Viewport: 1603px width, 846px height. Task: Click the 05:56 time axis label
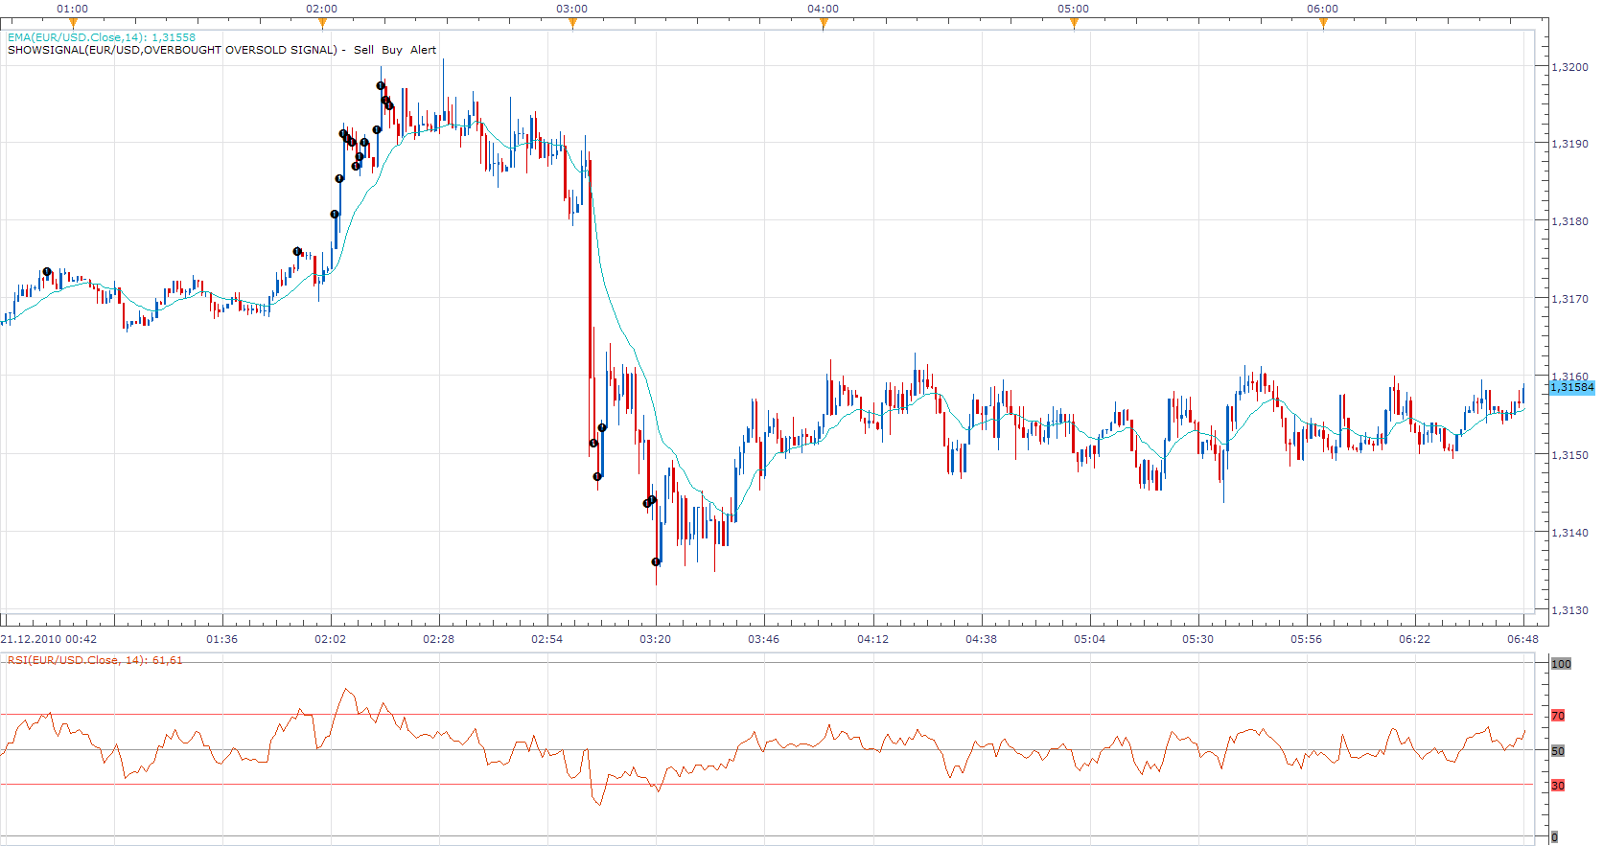coord(1306,639)
